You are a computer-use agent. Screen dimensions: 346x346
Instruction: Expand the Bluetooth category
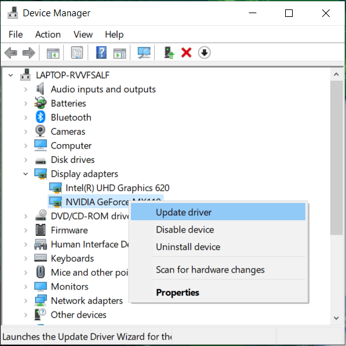26,117
